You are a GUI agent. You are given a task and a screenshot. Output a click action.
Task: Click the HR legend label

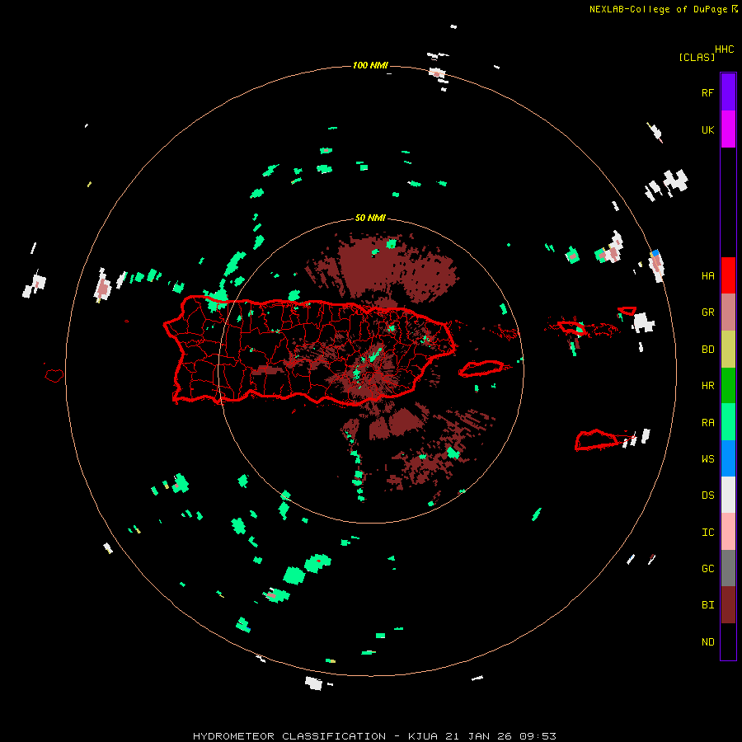point(707,386)
